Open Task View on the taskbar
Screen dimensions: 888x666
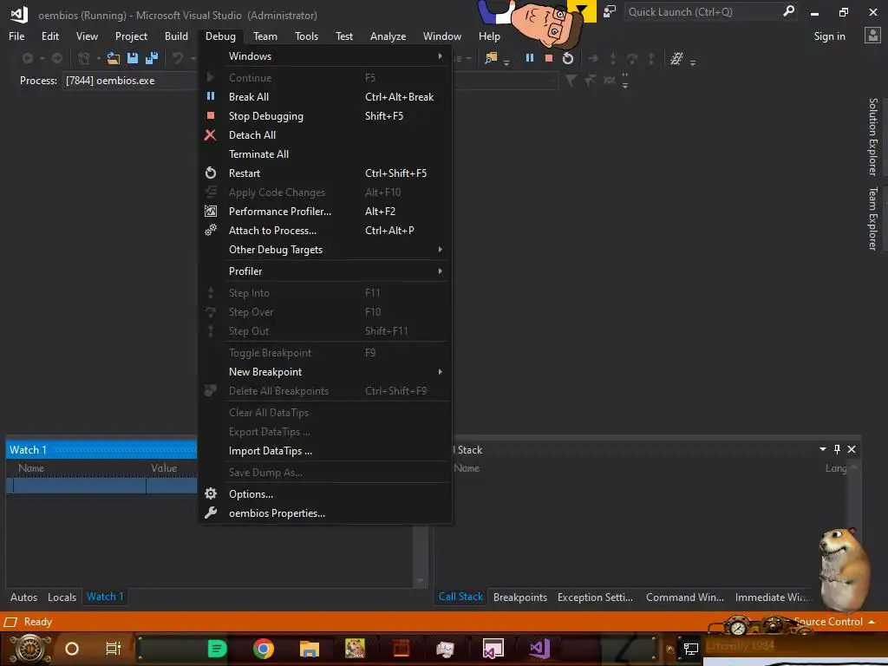114,649
